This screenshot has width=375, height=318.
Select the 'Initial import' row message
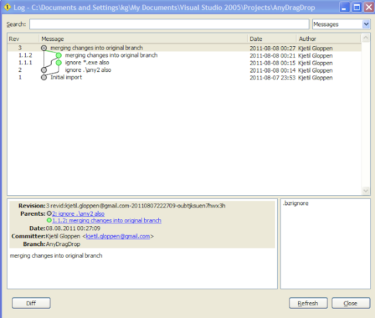[66, 77]
